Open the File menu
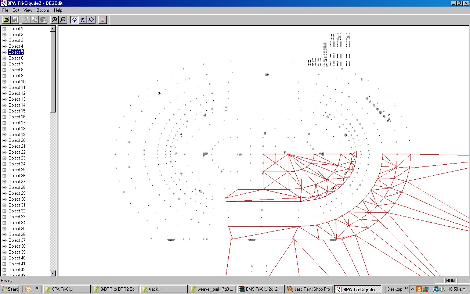The image size is (470, 294). 5,10
